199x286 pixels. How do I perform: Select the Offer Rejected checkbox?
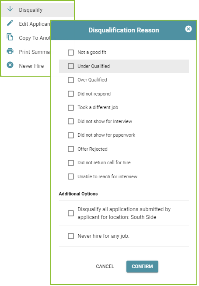click(71, 149)
